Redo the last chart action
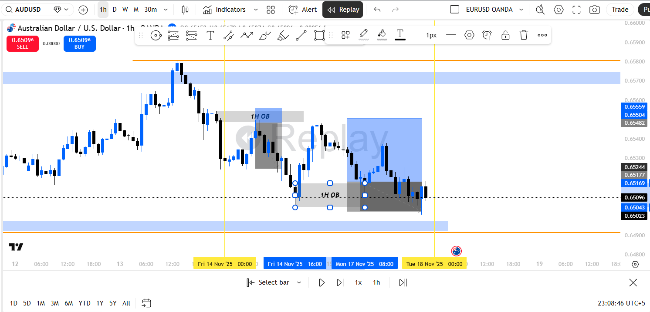Image resolution: width=650 pixels, height=312 pixels. point(396,10)
